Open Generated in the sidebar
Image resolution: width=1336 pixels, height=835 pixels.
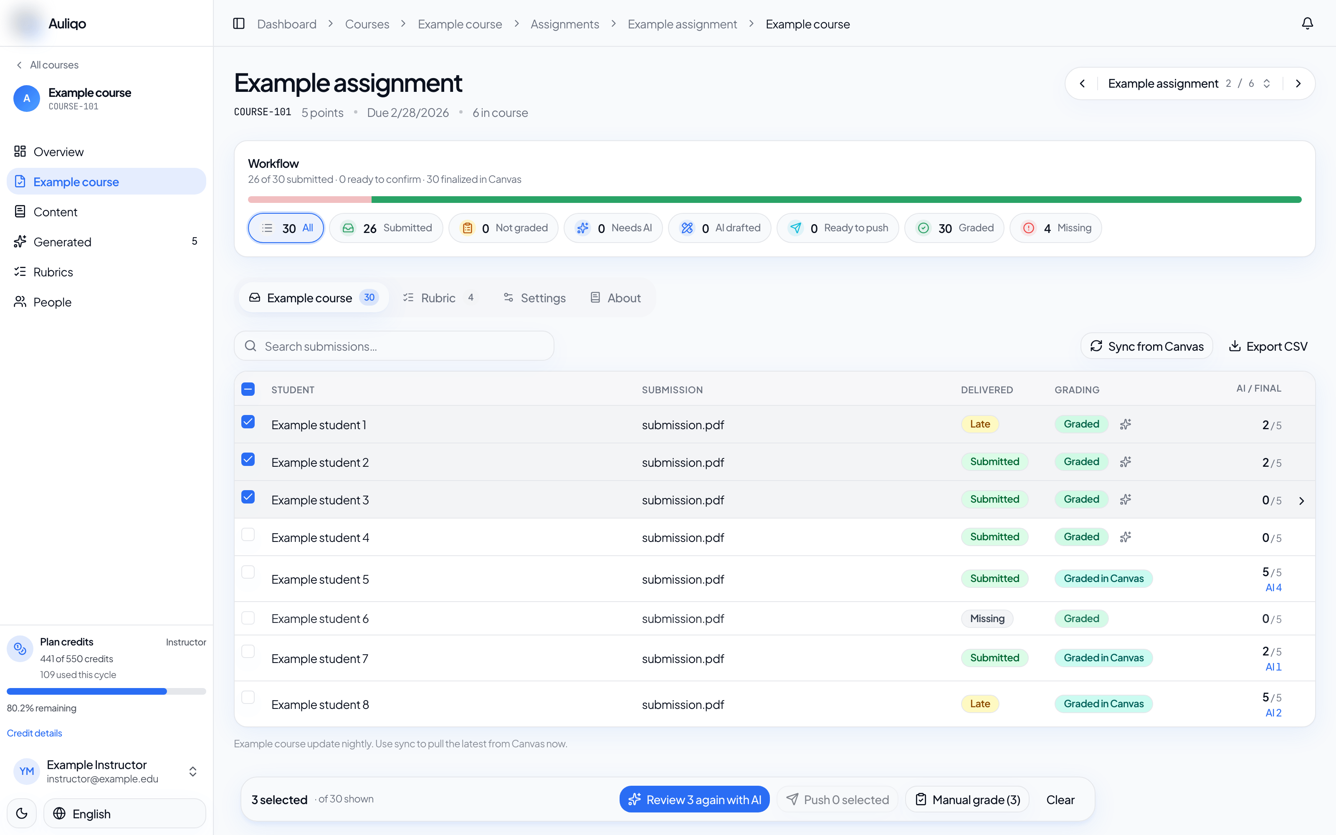106,242
